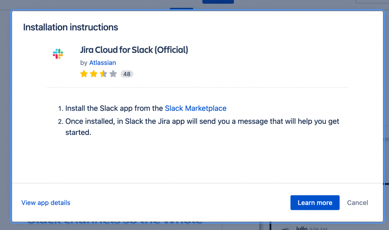
Task: Cancel the installation instructions dialog
Action: [357, 203]
